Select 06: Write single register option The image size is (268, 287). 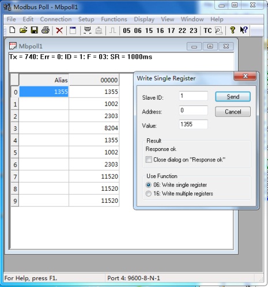[x=148, y=185]
